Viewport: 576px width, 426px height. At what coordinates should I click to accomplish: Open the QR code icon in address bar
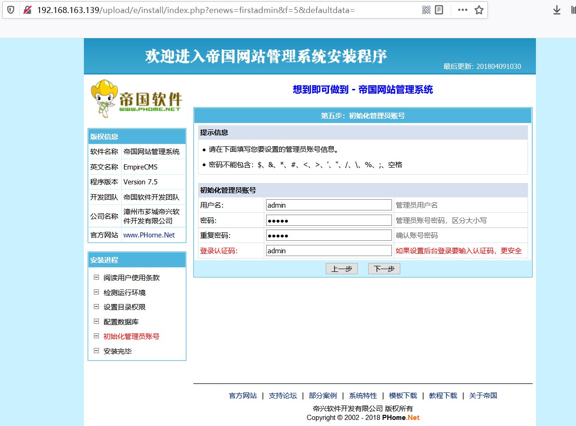[x=426, y=10]
